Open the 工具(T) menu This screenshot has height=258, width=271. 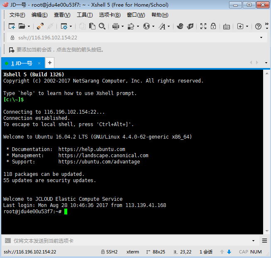[85, 15]
